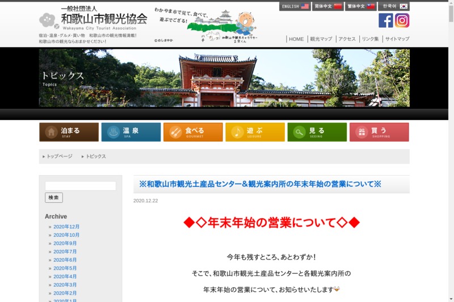Image resolution: width=454 pixels, height=302 pixels.
Task: Open the 泊まる STAY category
Action: [x=69, y=132]
